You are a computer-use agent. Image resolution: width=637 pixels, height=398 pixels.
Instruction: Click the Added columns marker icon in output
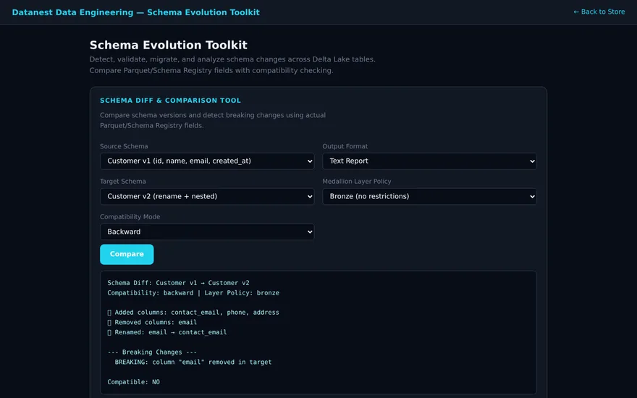pyautogui.click(x=109, y=313)
